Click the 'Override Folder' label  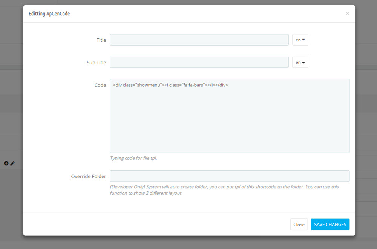coord(89,176)
